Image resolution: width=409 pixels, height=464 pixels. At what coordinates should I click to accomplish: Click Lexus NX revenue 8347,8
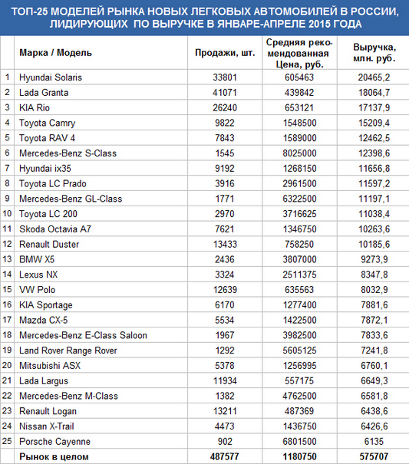[x=374, y=275]
